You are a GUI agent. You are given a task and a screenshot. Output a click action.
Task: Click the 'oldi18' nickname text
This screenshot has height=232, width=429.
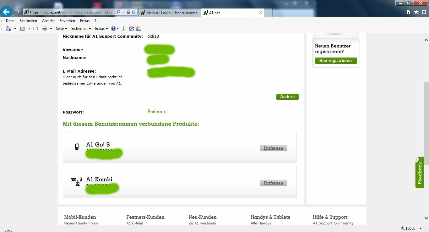pyautogui.click(x=153, y=36)
